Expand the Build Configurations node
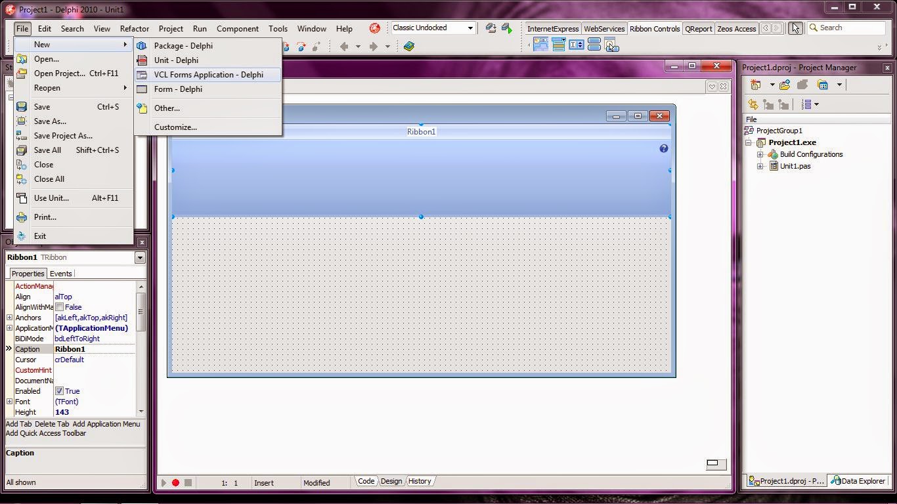 (x=760, y=154)
